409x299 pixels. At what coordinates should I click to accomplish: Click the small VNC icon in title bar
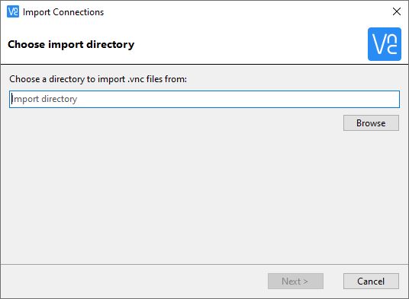(13, 11)
